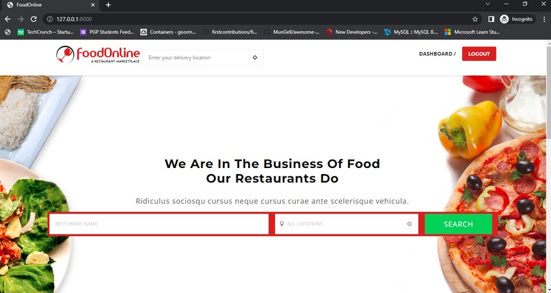551x293 pixels.
Task: Focus the Resturant Name search field
Action: pos(159,224)
